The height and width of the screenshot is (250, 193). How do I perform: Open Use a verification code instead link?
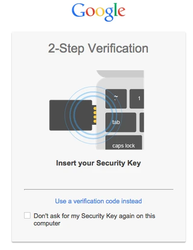click(x=98, y=201)
